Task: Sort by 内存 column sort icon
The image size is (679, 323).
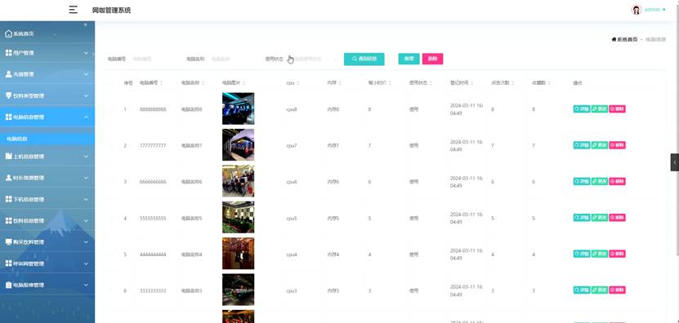Action: [340, 82]
